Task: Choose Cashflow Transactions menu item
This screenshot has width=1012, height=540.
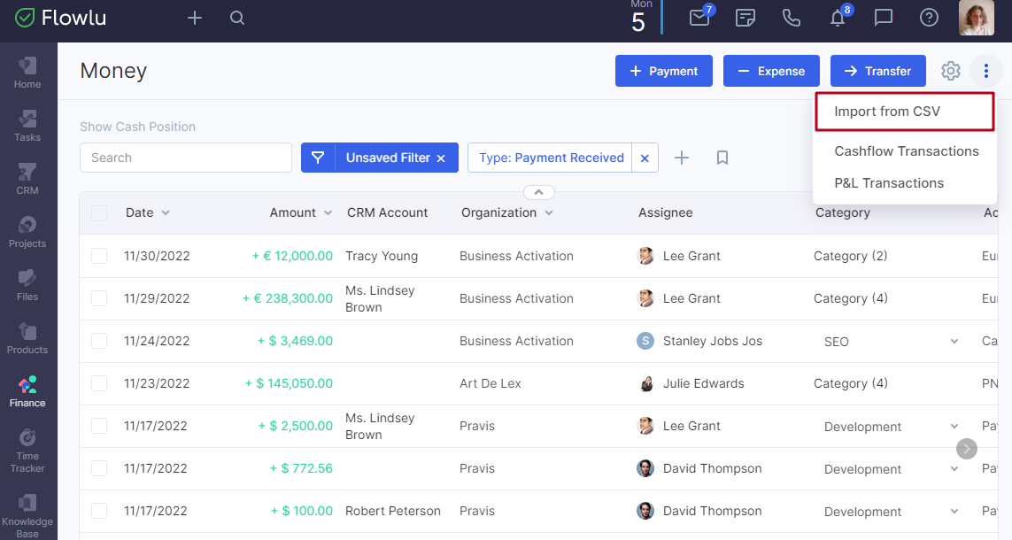Action: [x=906, y=151]
